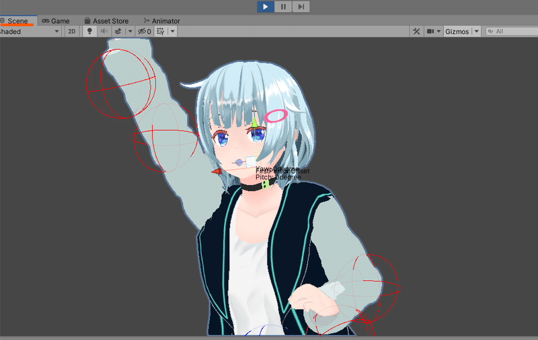This screenshot has height=340, width=538.
Task: Toggle Gizmos button
Action: click(x=457, y=31)
